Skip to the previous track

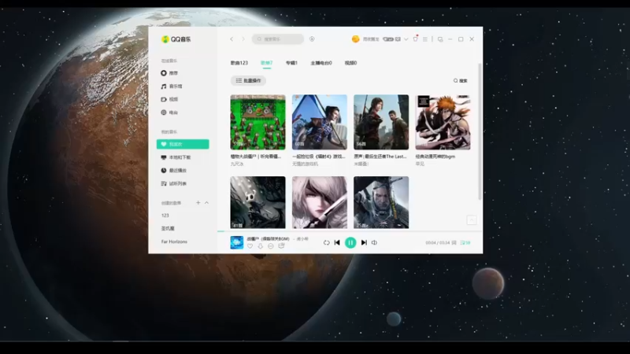337,242
